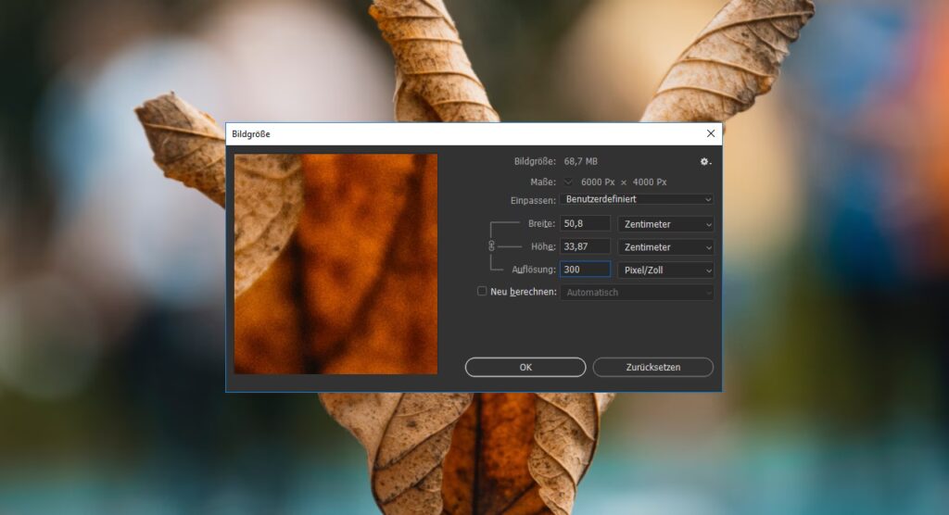Open the Pixel/Zoll resolution unit dropdown
The width and height of the screenshot is (949, 515).
[x=665, y=270]
